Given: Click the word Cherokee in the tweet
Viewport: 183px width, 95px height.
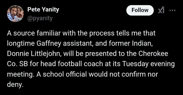Looking at the screenshot, I should coord(153,54).
